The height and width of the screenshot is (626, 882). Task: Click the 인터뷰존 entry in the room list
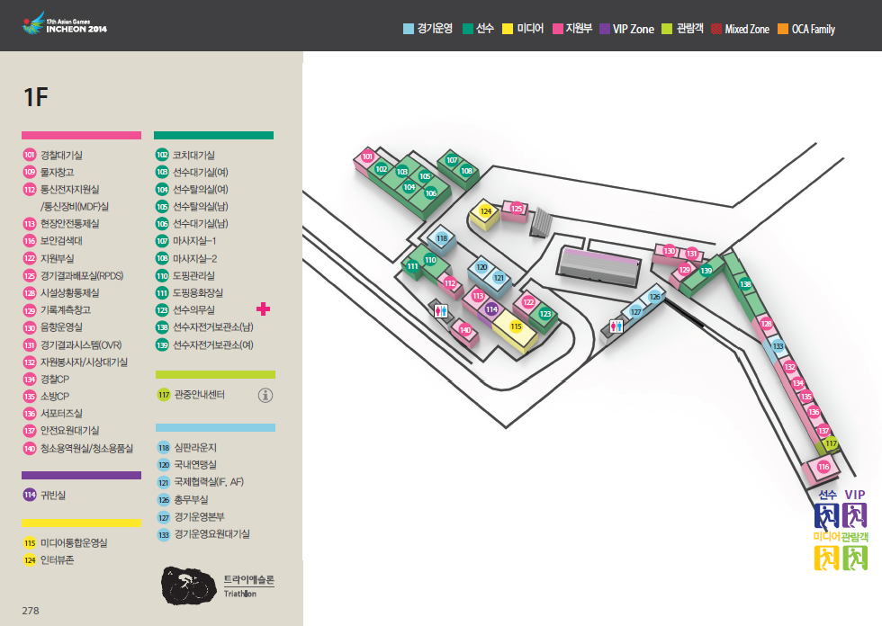[49, 559]
